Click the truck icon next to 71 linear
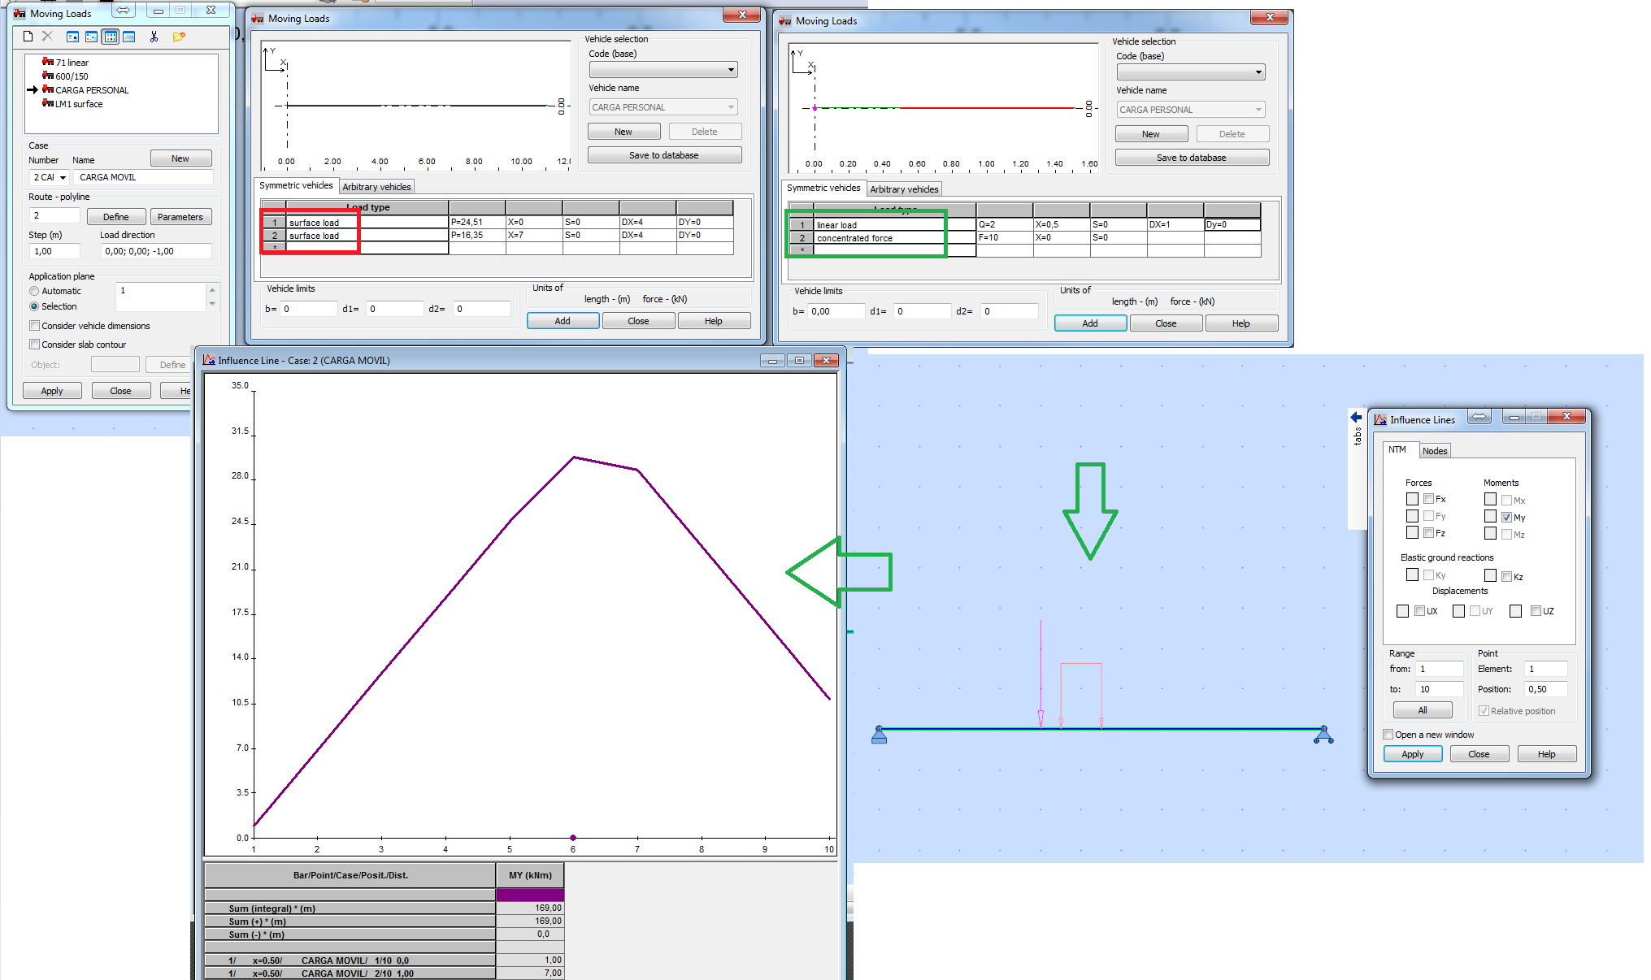Screen dimensions: 1651x980 coord(48,62)
